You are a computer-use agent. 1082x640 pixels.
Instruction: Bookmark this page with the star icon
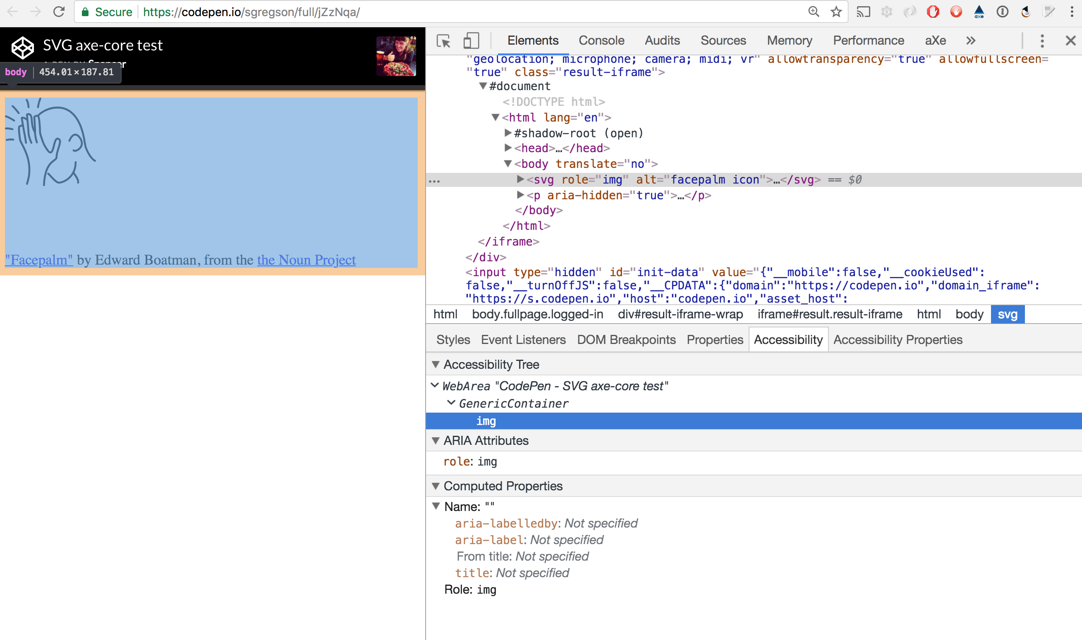[836, 12]
